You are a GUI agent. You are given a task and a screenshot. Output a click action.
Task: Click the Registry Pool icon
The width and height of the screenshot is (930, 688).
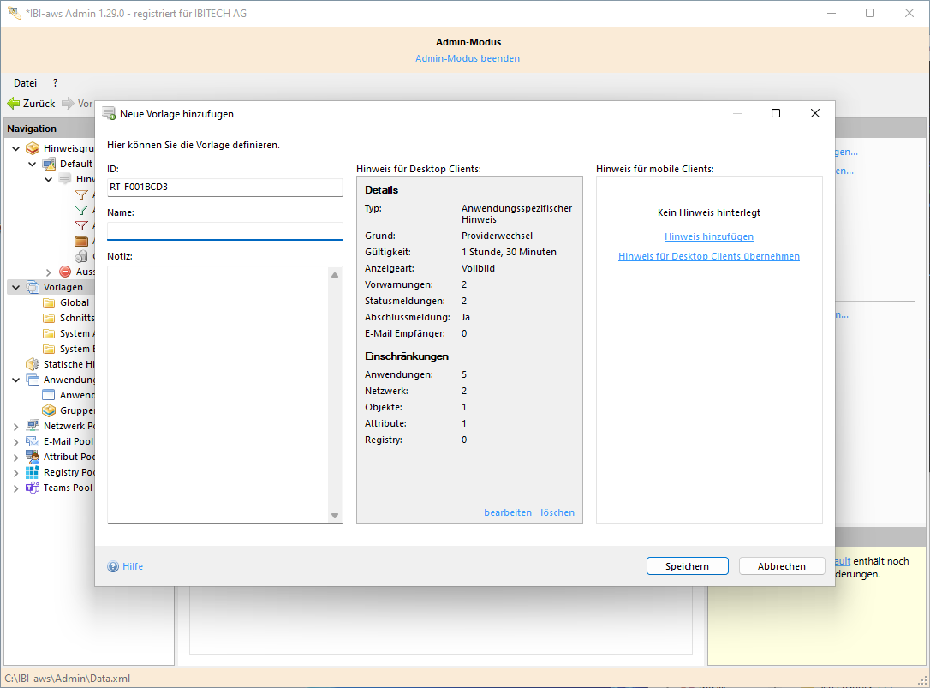pyautogui.click(x=33, y=472)
